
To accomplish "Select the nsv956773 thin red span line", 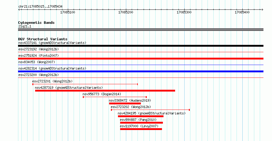I will pos(115,97).
